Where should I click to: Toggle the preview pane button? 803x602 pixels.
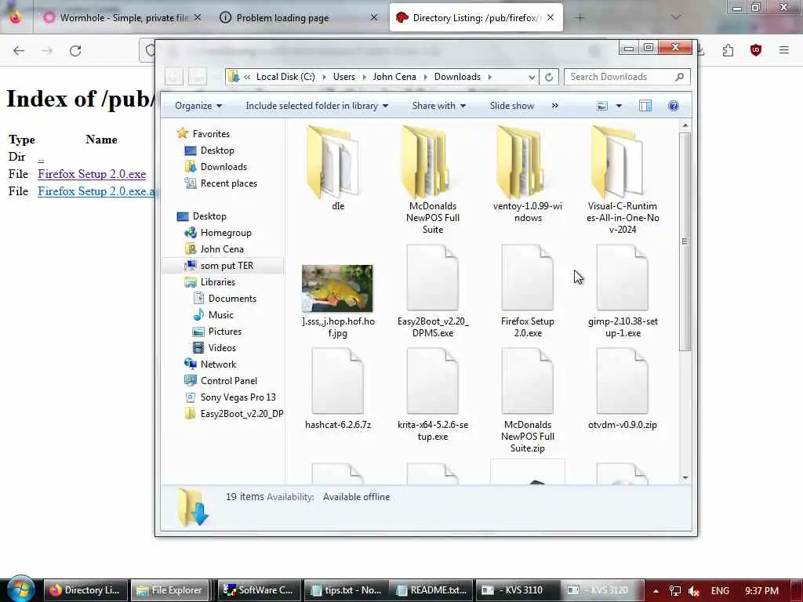click(645, 106)
